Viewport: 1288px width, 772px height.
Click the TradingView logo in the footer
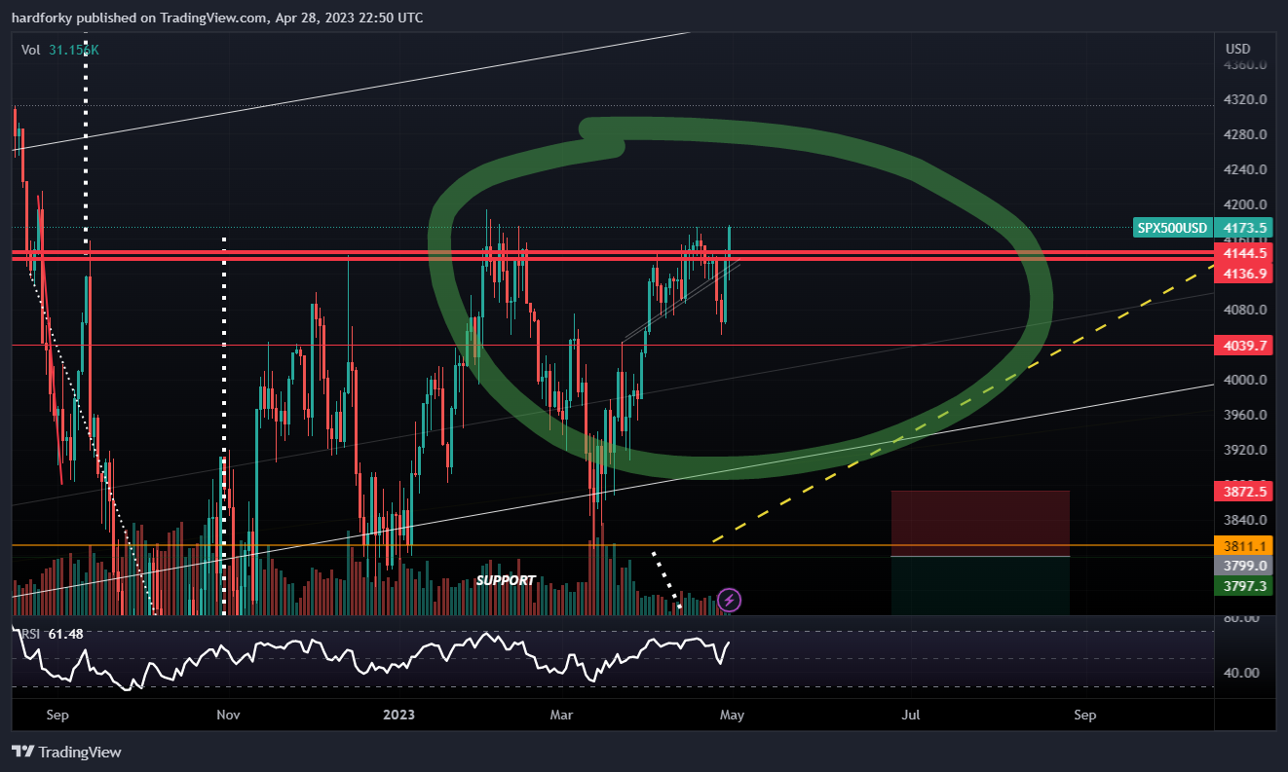click(x=66, y=752)
